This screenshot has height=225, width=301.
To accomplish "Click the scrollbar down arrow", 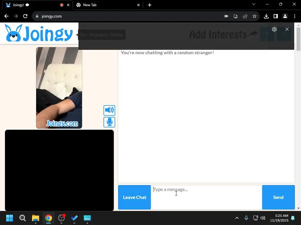I will point(298,208).
